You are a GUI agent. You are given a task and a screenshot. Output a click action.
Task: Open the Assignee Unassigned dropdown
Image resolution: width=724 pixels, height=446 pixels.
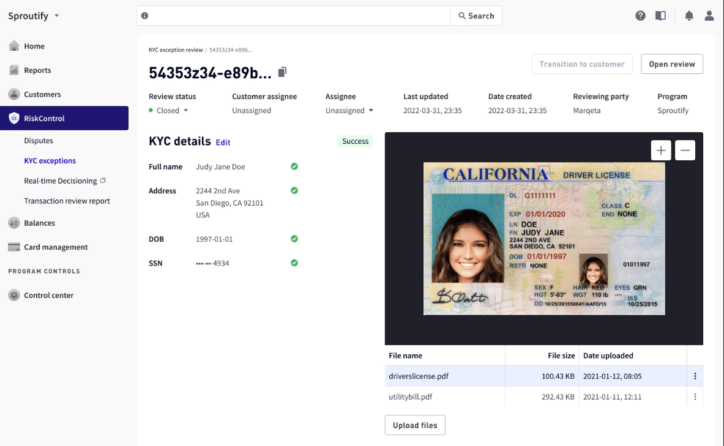click(x=349, y=111)
